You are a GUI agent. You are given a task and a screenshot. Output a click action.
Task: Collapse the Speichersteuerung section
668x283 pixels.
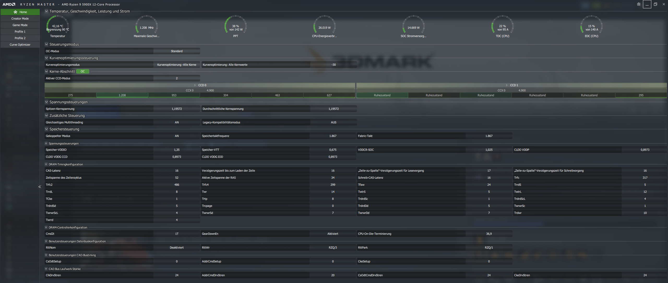(46, 129)
